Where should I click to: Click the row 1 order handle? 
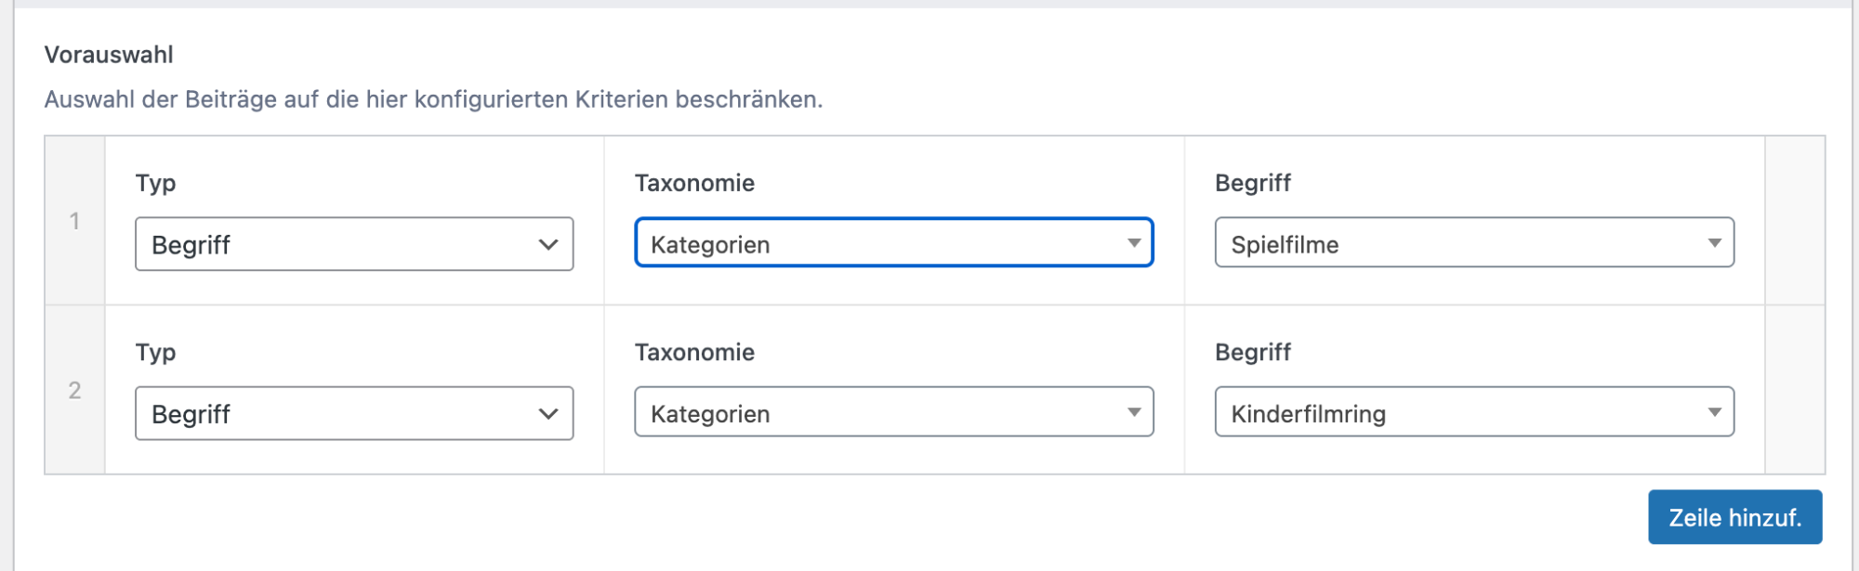(x=74, y=221)
